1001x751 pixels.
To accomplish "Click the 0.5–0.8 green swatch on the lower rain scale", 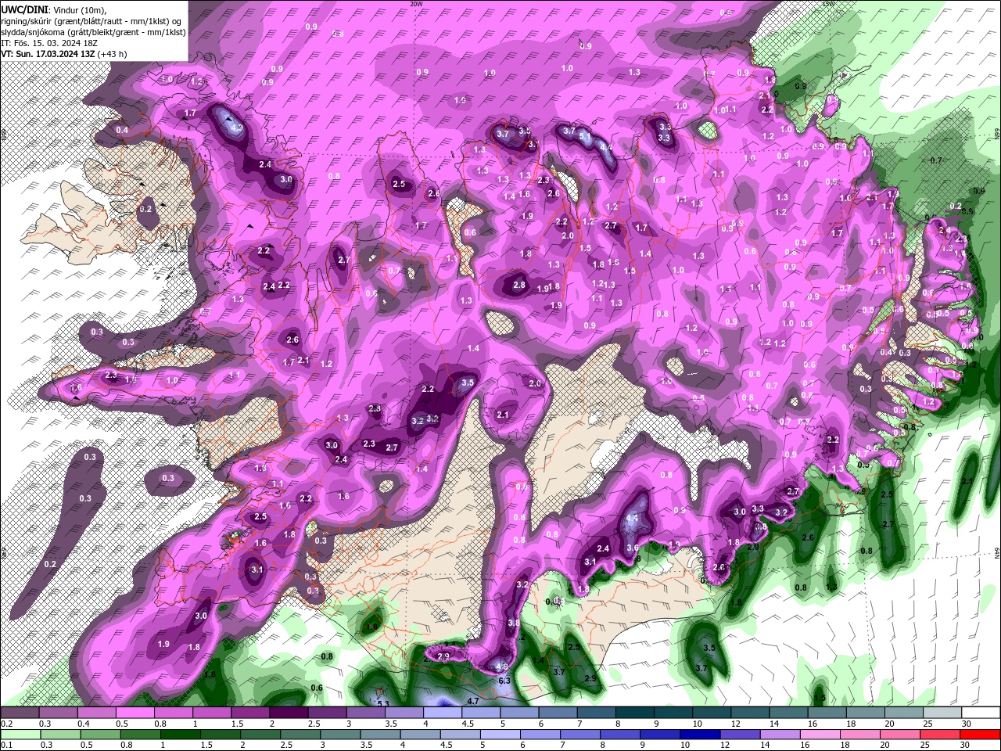I will point(100,735).
